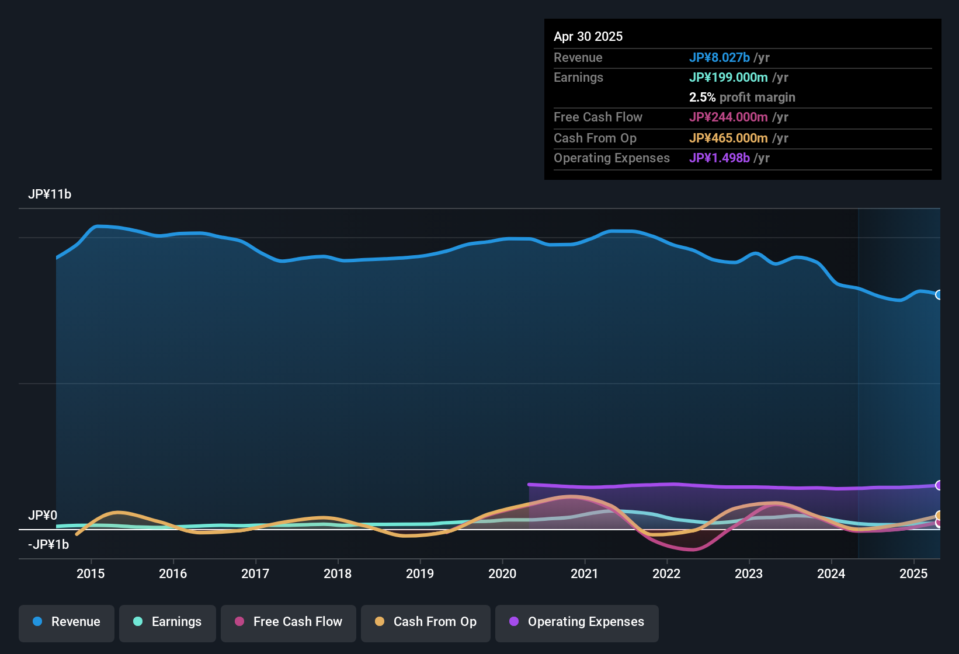The height and width of the screenshot is (654, 959).
Task: Click the JP¥465.000m cash from op value
Action: point(728,138)
